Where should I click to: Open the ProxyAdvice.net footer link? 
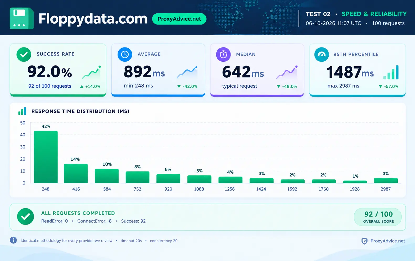coord(388,241)
